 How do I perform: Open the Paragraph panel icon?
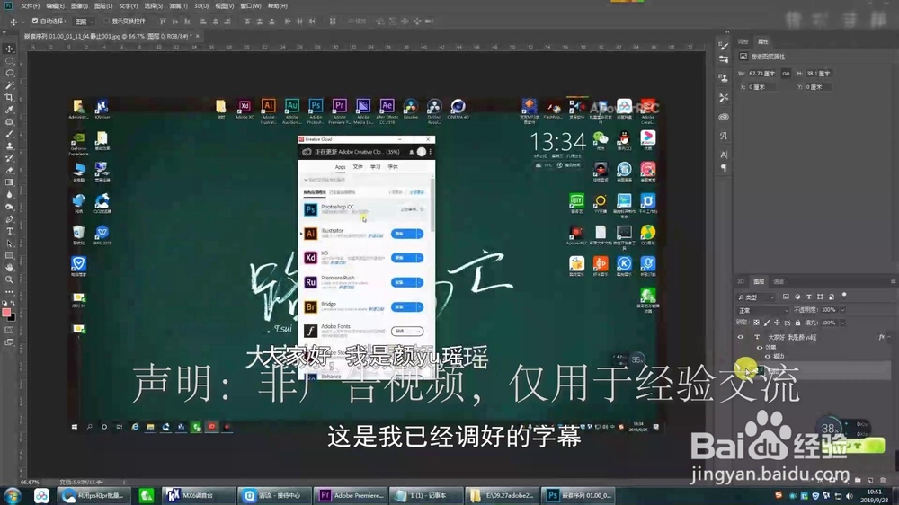click(724, 168)
